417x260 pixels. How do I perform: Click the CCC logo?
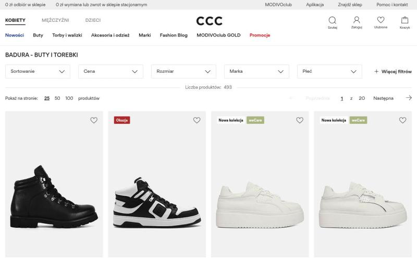[209, 21]
